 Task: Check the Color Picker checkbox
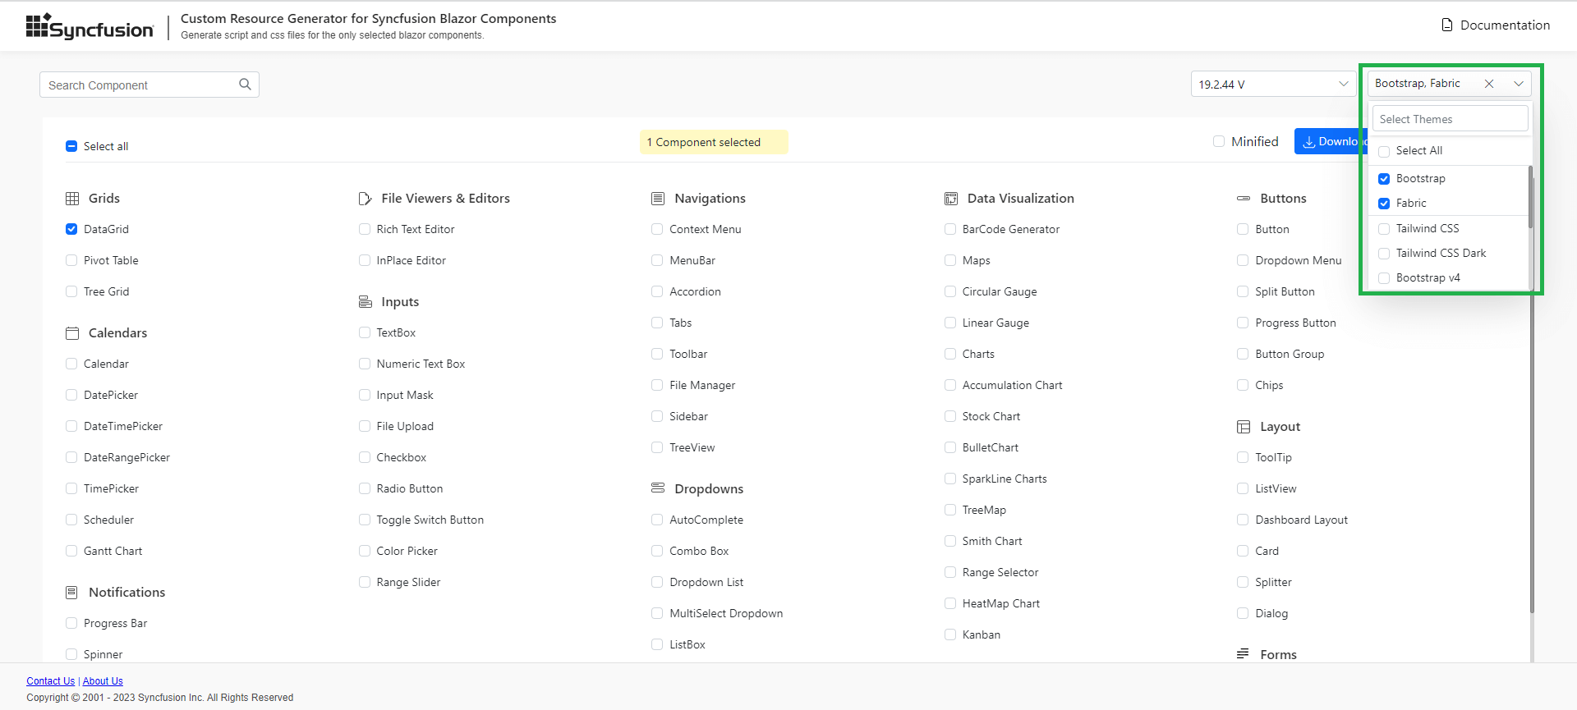(365, 551)
